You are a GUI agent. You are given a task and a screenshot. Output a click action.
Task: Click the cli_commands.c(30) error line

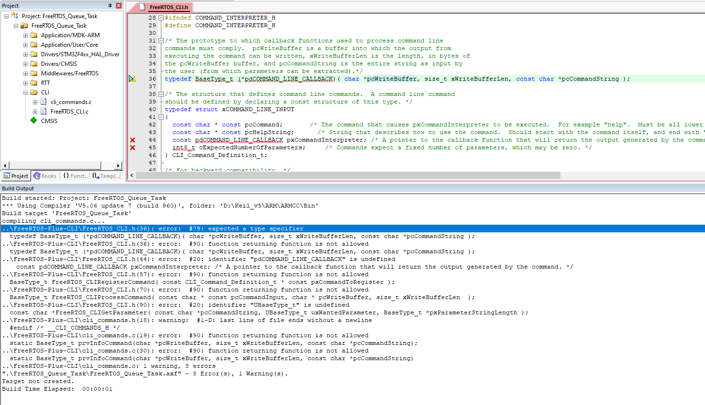(185, 351)
